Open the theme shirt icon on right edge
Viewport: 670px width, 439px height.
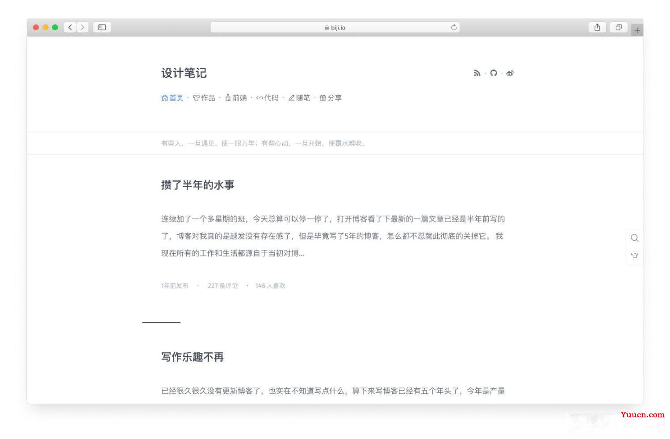point(634,255)
